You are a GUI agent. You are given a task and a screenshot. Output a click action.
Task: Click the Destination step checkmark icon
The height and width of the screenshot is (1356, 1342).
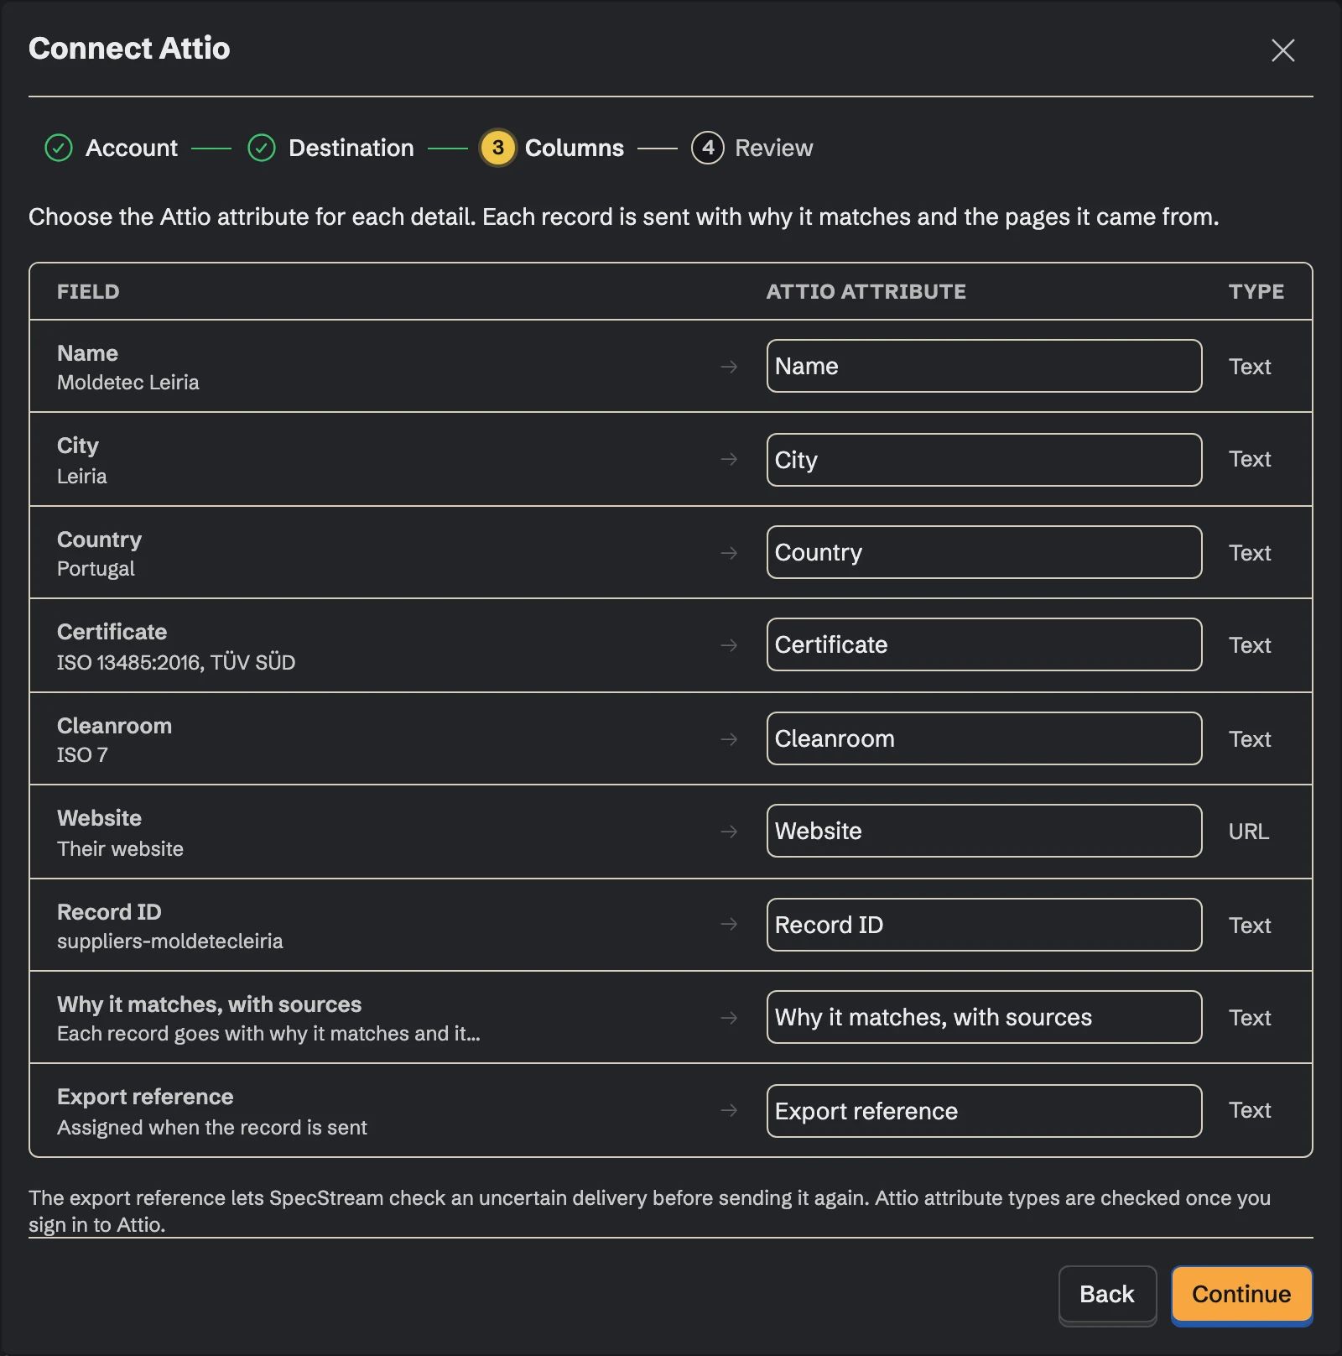(262, 148)
